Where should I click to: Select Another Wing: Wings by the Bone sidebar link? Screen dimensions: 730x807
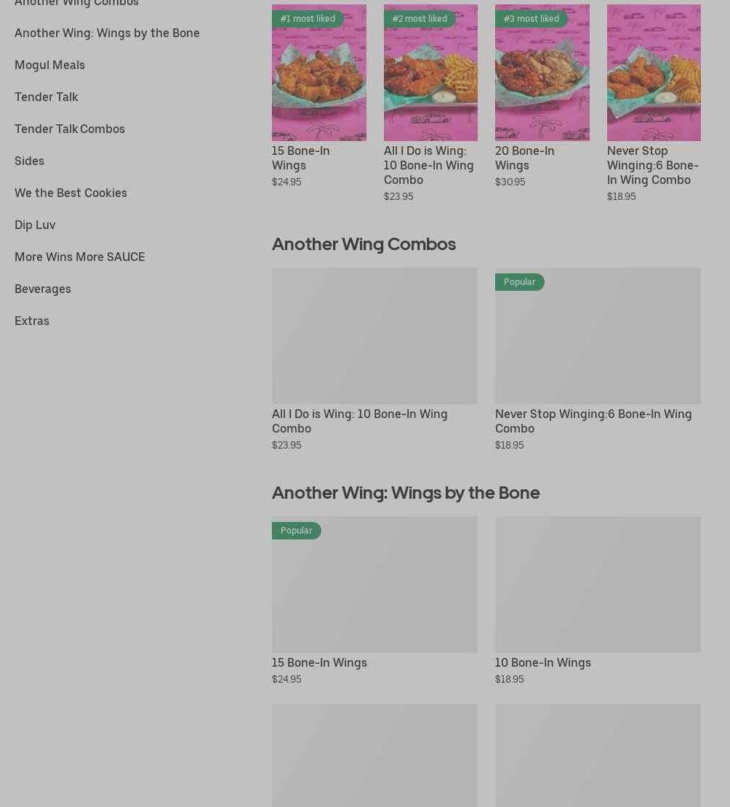click(x=107, y=33)
